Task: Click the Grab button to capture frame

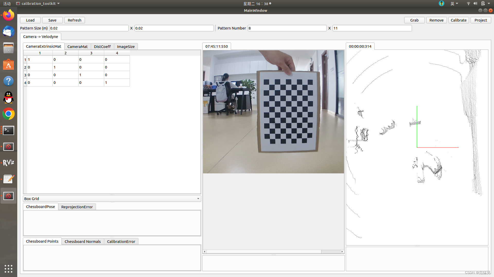Action: pos(414,20)
